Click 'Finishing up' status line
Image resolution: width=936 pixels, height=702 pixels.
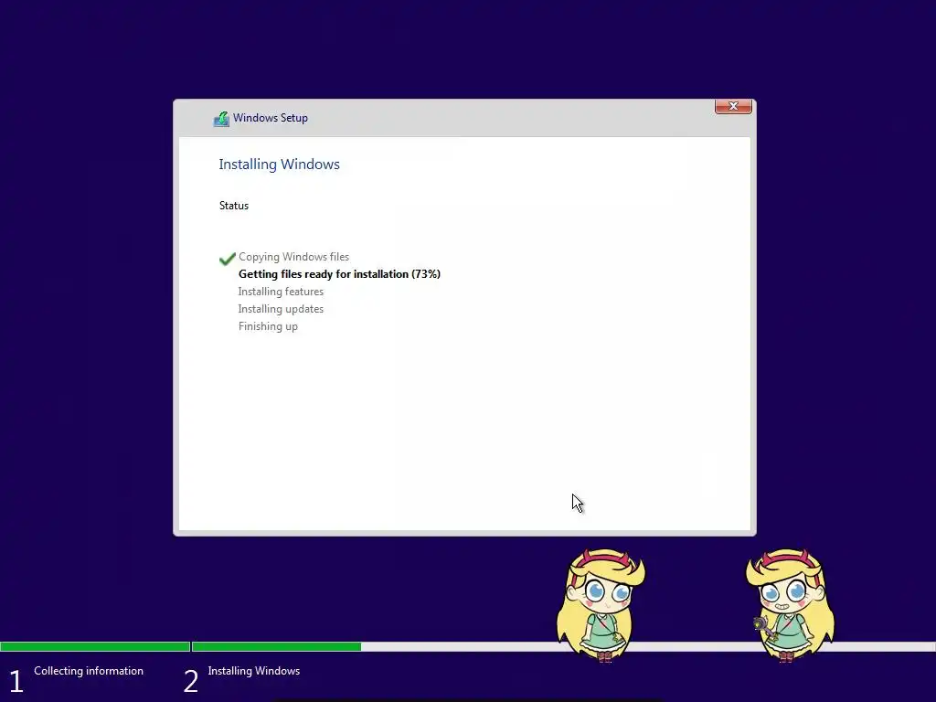tap(268, 326)
